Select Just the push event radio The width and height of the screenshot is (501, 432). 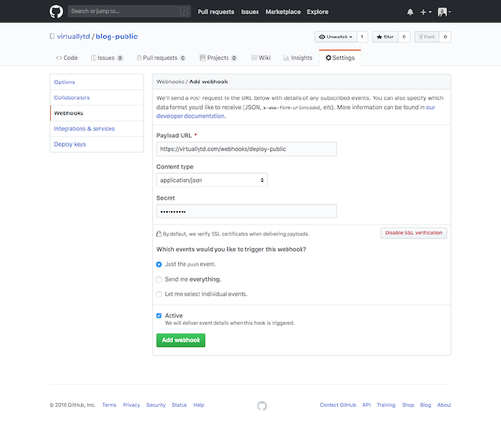click(x=159, y=264)
